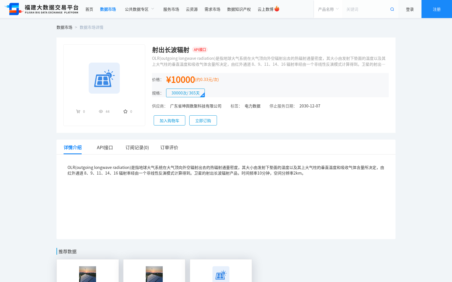Click the solar panel product image
Viewport: 452px width, 282px height.
click(104, 78)
